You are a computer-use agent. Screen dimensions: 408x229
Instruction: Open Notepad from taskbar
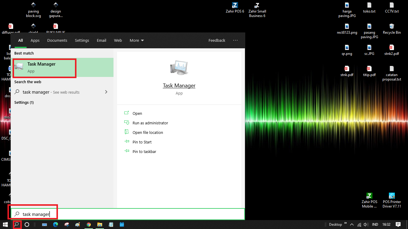(111, 225)
